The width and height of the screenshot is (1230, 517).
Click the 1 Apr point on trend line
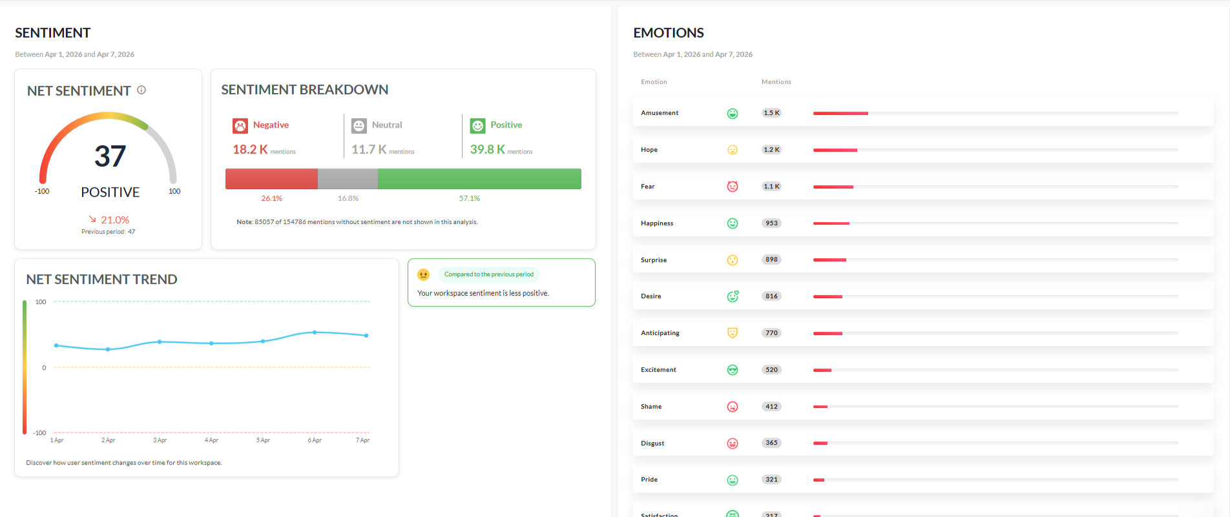pos(56,345)
